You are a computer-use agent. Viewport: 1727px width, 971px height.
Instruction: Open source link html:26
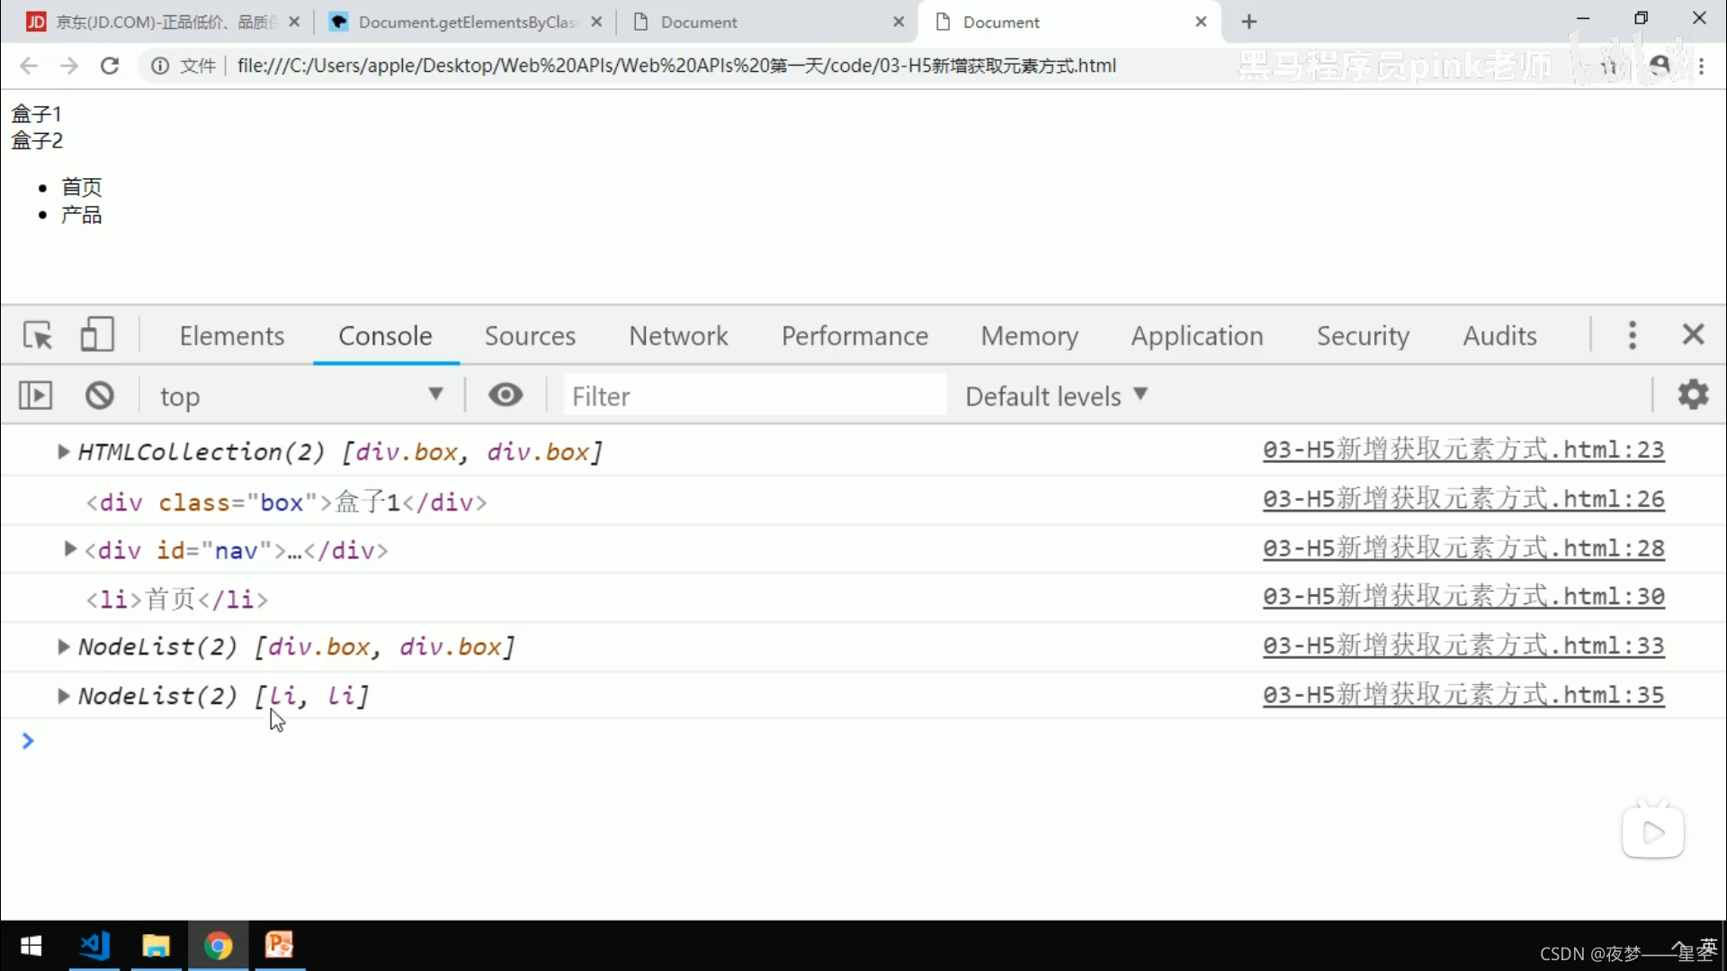(x=1463, y=499)
